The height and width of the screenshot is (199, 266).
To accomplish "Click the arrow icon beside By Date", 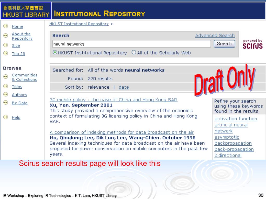I will click(x=6, y=102).
